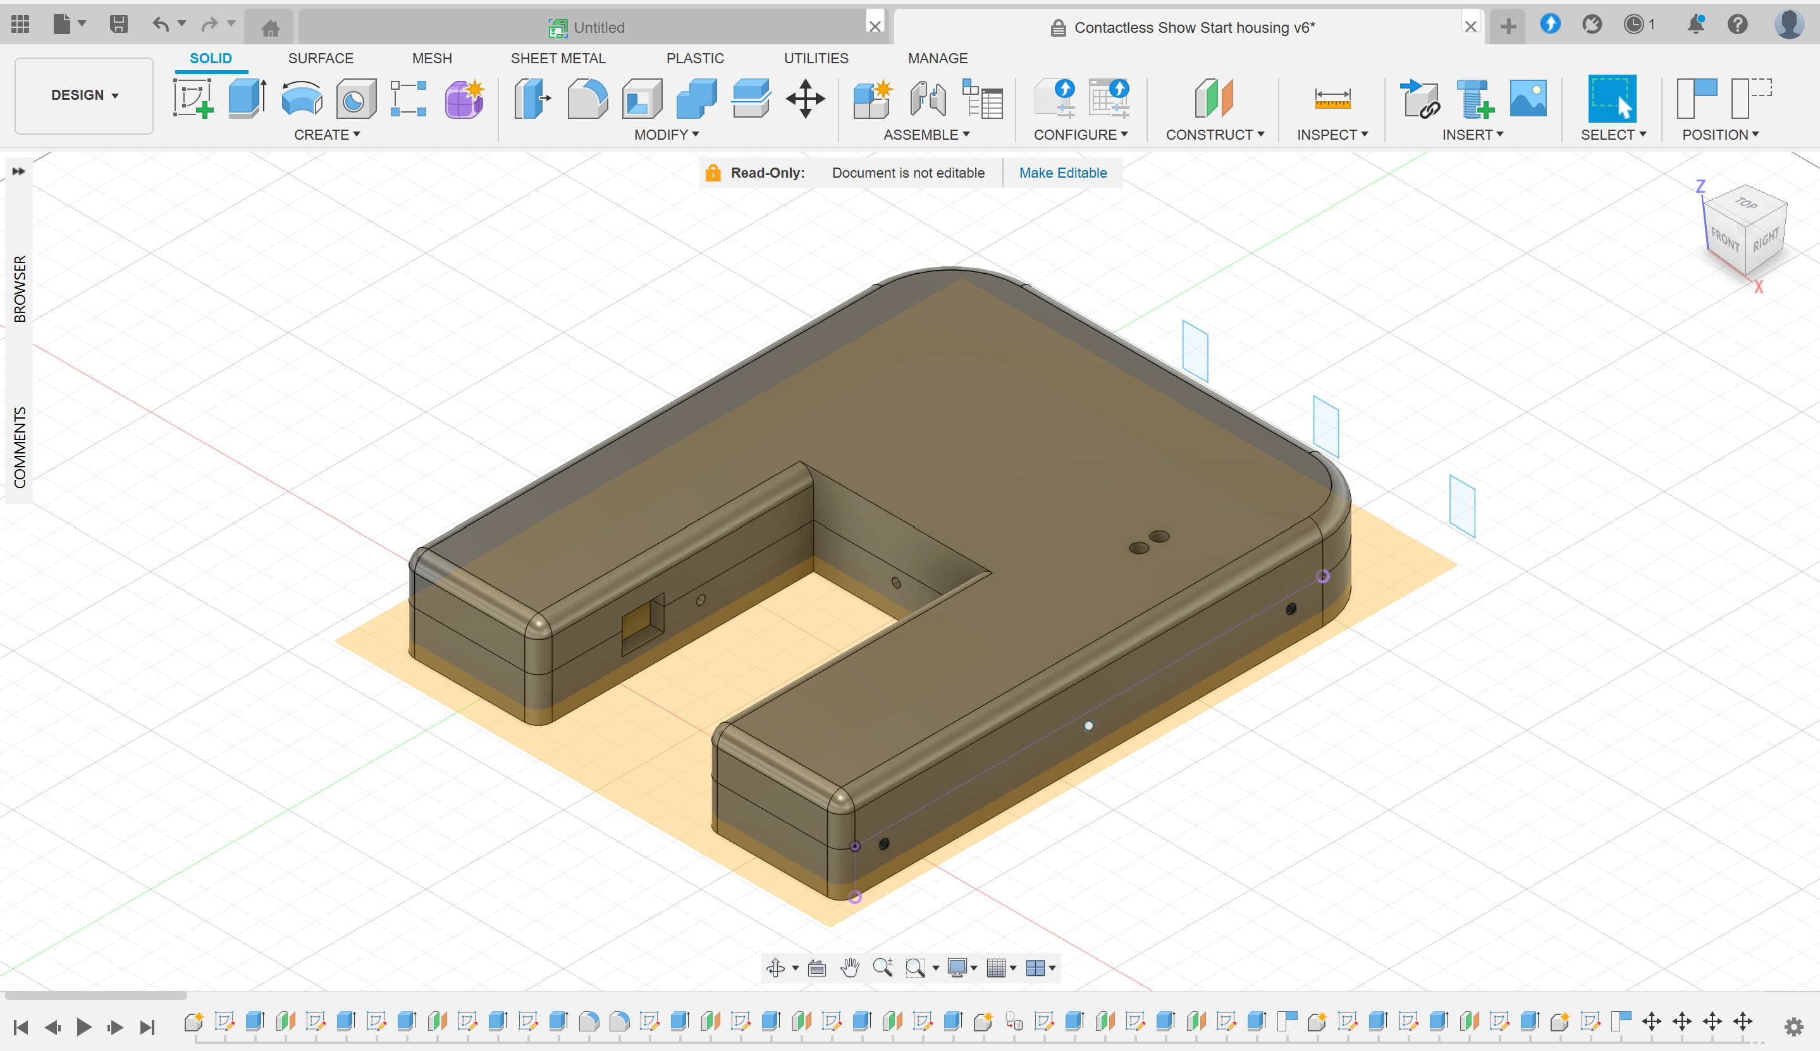
Task: Expand the Browser panel
Action: (20, 171)
